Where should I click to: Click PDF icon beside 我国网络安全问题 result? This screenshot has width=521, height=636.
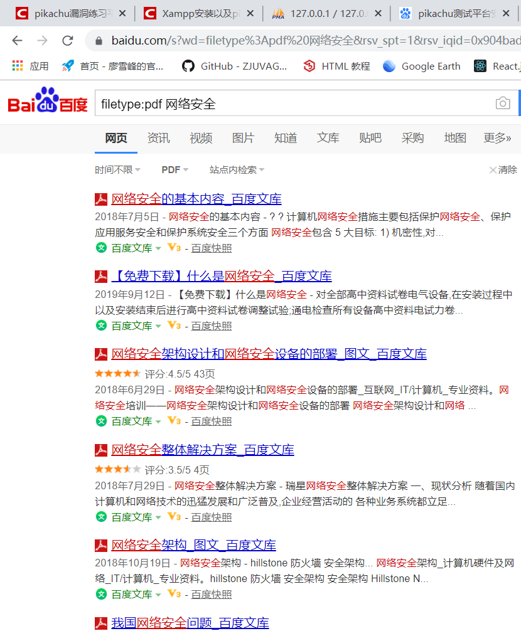click(101, 623)
